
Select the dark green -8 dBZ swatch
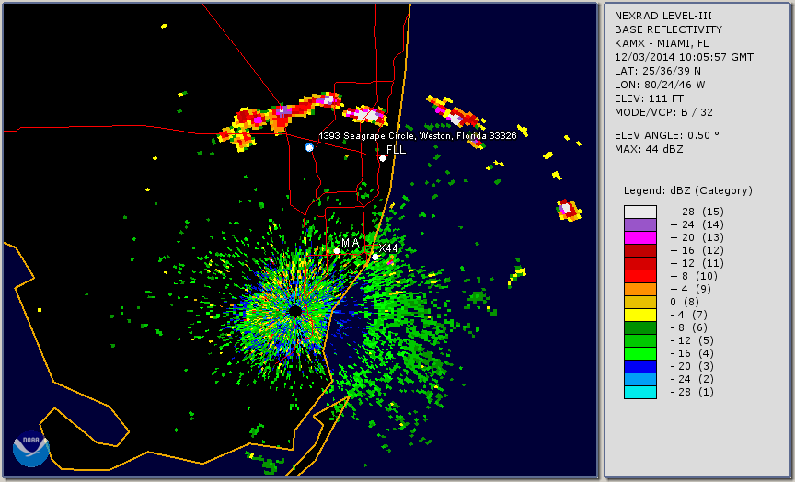click(x=640, y=327)
